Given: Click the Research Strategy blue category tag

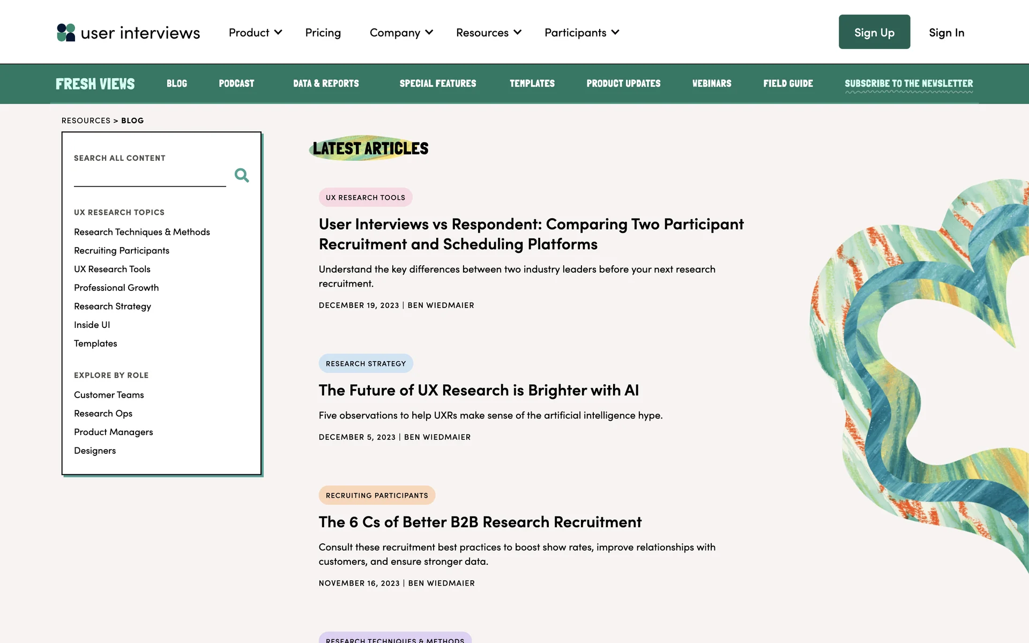Looking at the screenshot, I should coord(366,363).
